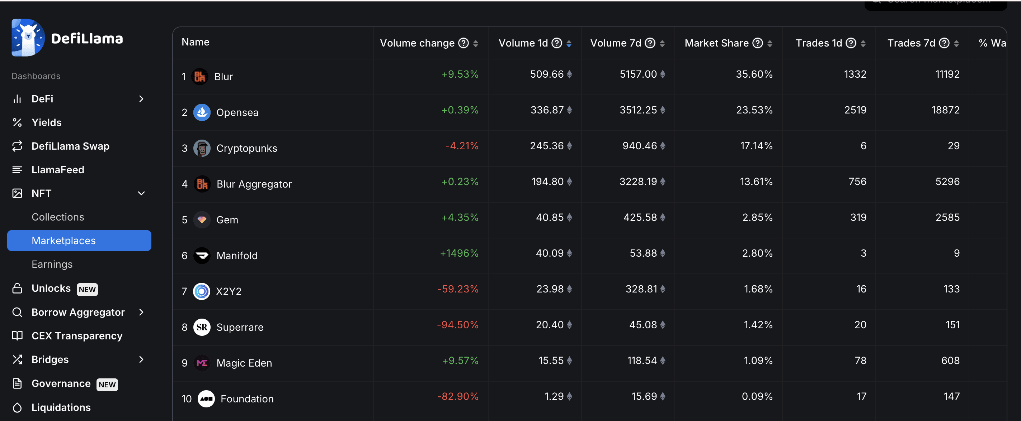Open the Blur Aggregator link
The width and height of the screenshot is (1021, 421).
coord(254,184)
